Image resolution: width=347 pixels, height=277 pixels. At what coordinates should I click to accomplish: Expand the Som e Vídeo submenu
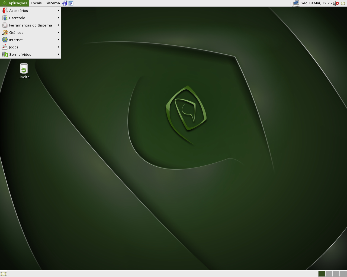(x=31, y=54)
